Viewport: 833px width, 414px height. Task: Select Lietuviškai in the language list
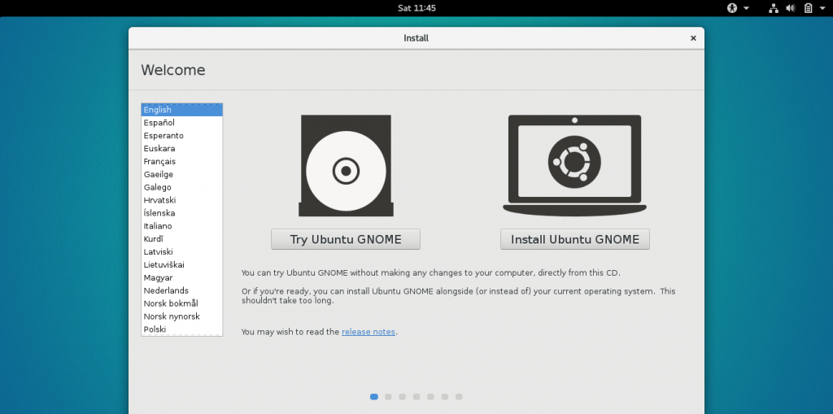tap(181, 264)
